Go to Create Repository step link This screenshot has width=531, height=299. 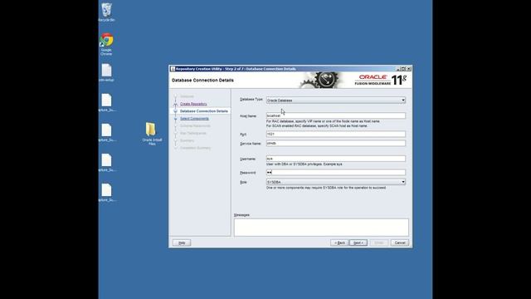click(193, 104)
